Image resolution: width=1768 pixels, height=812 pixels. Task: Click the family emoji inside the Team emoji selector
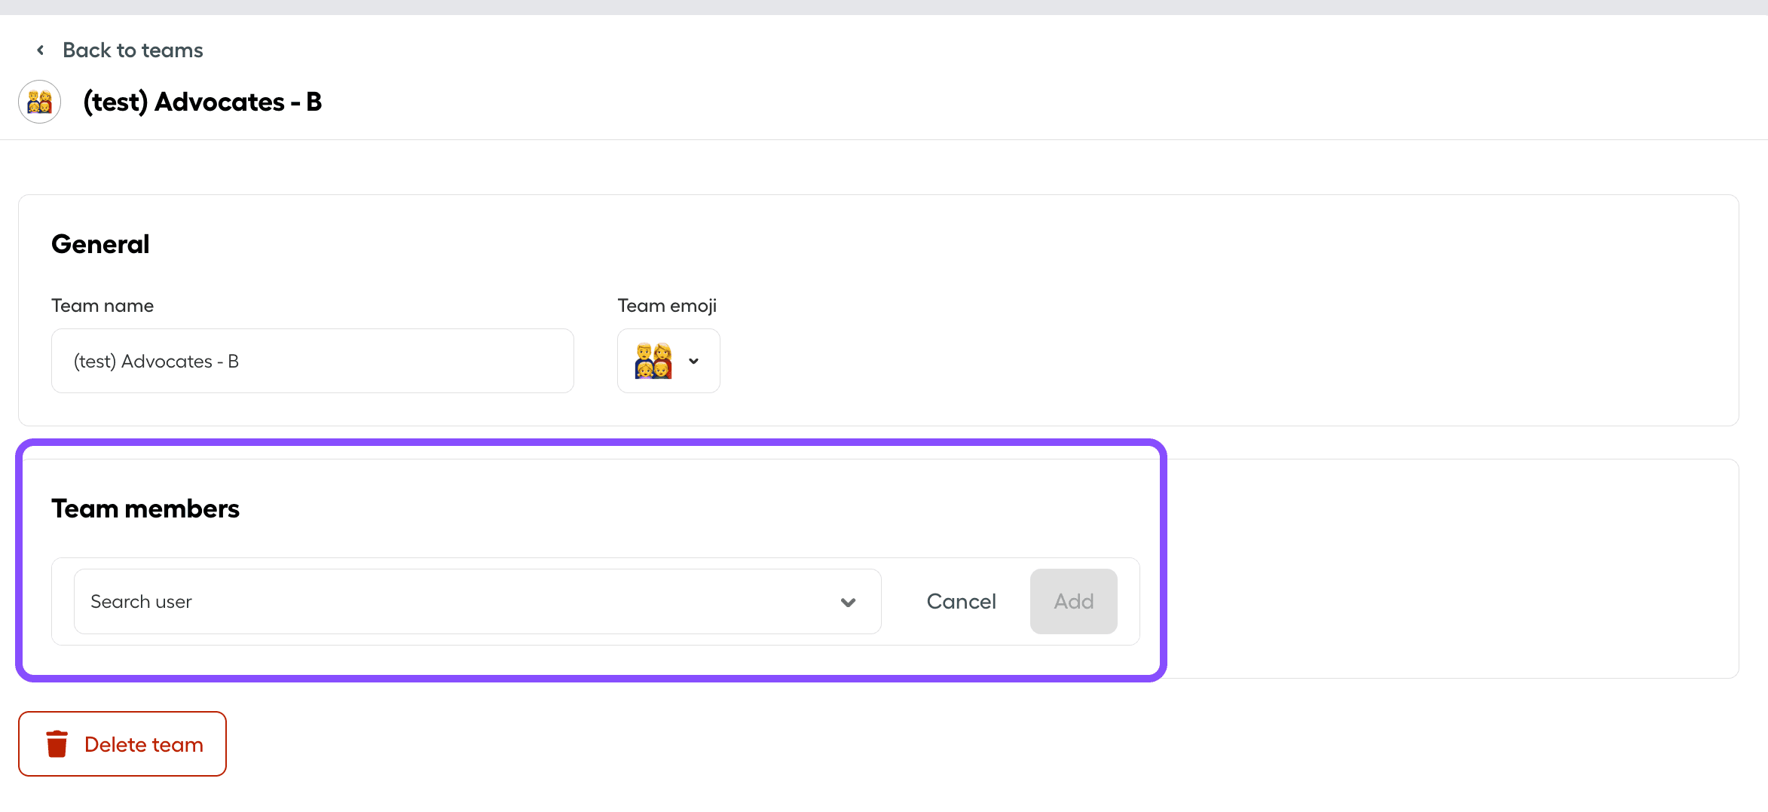click(x=653, y=360)
